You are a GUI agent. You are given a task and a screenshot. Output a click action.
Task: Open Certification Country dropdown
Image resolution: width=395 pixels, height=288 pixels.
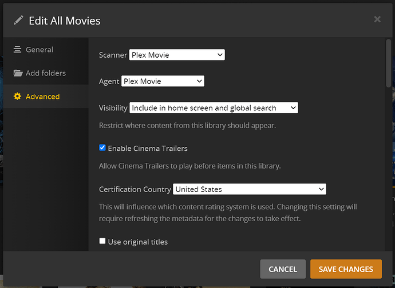pyautogui.click(x=249, y=189)
